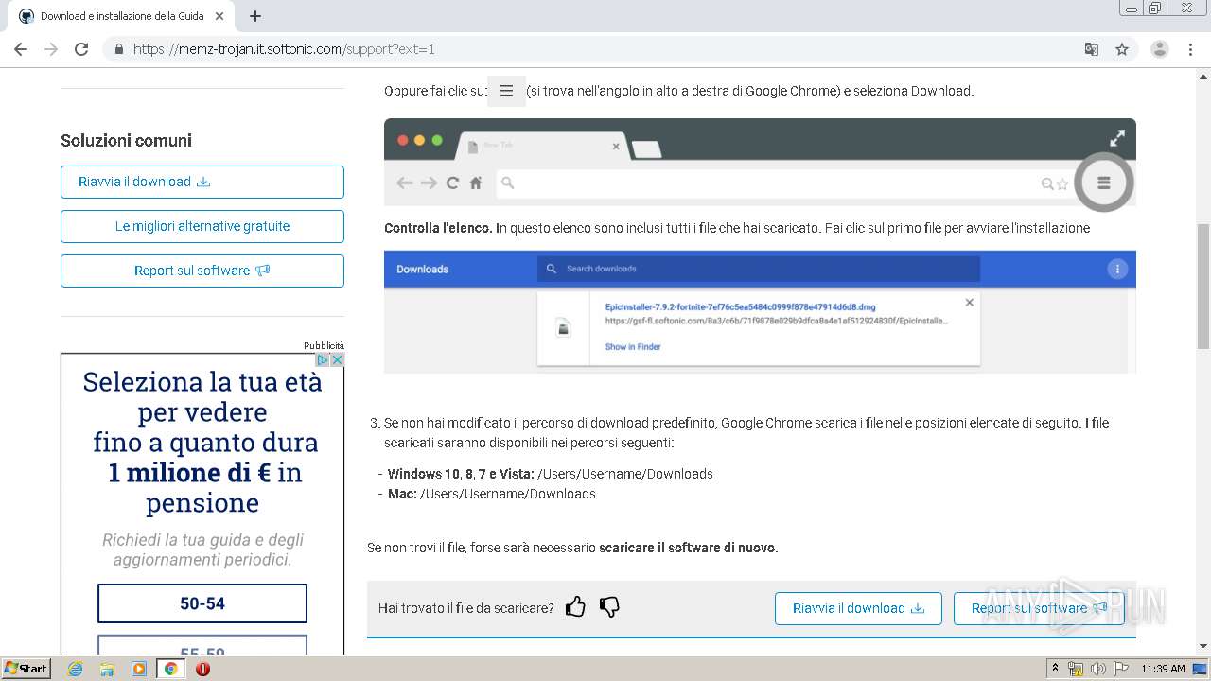The image size is (1211, 681).
Task: Go back to previous page
Action: 21,49
